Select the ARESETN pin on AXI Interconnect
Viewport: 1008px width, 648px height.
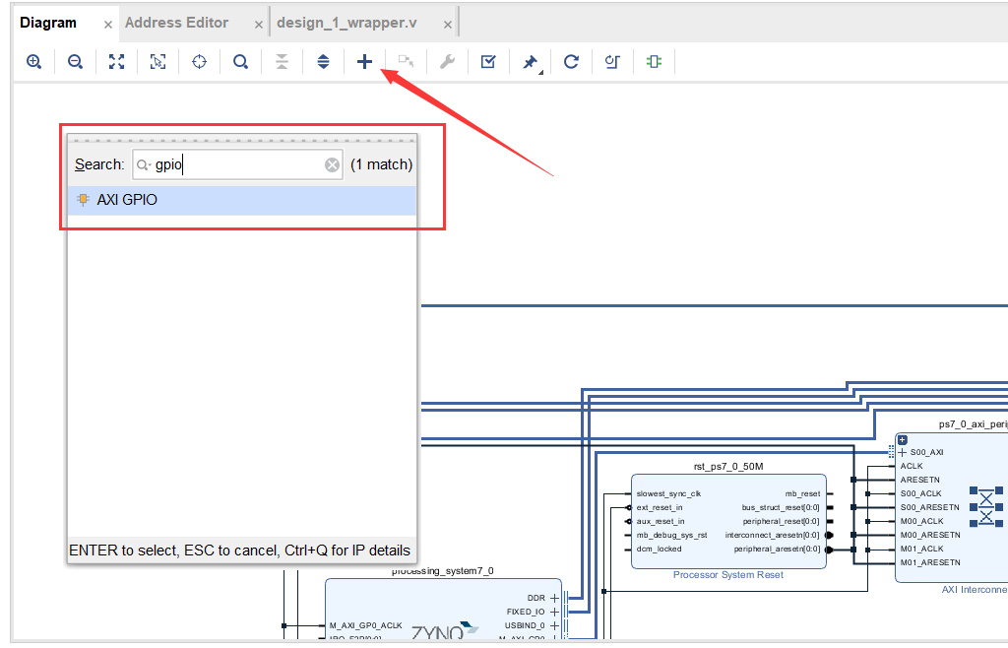[920, 481]
